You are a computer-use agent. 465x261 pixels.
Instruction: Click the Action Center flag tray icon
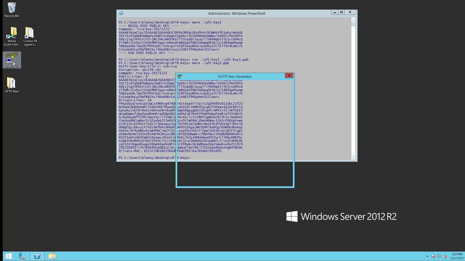[x=433, y=257]
